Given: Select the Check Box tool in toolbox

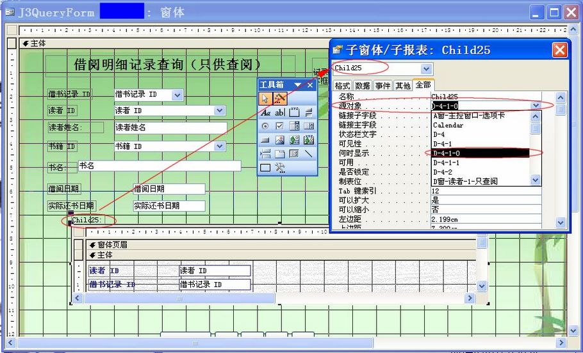Looking at the screenshot, I should pyautogui.click(x=279, y=127).
